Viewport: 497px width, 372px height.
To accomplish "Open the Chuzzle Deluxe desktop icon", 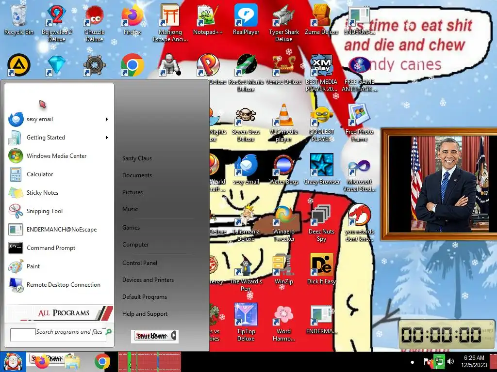I will (x=95, y=23).
